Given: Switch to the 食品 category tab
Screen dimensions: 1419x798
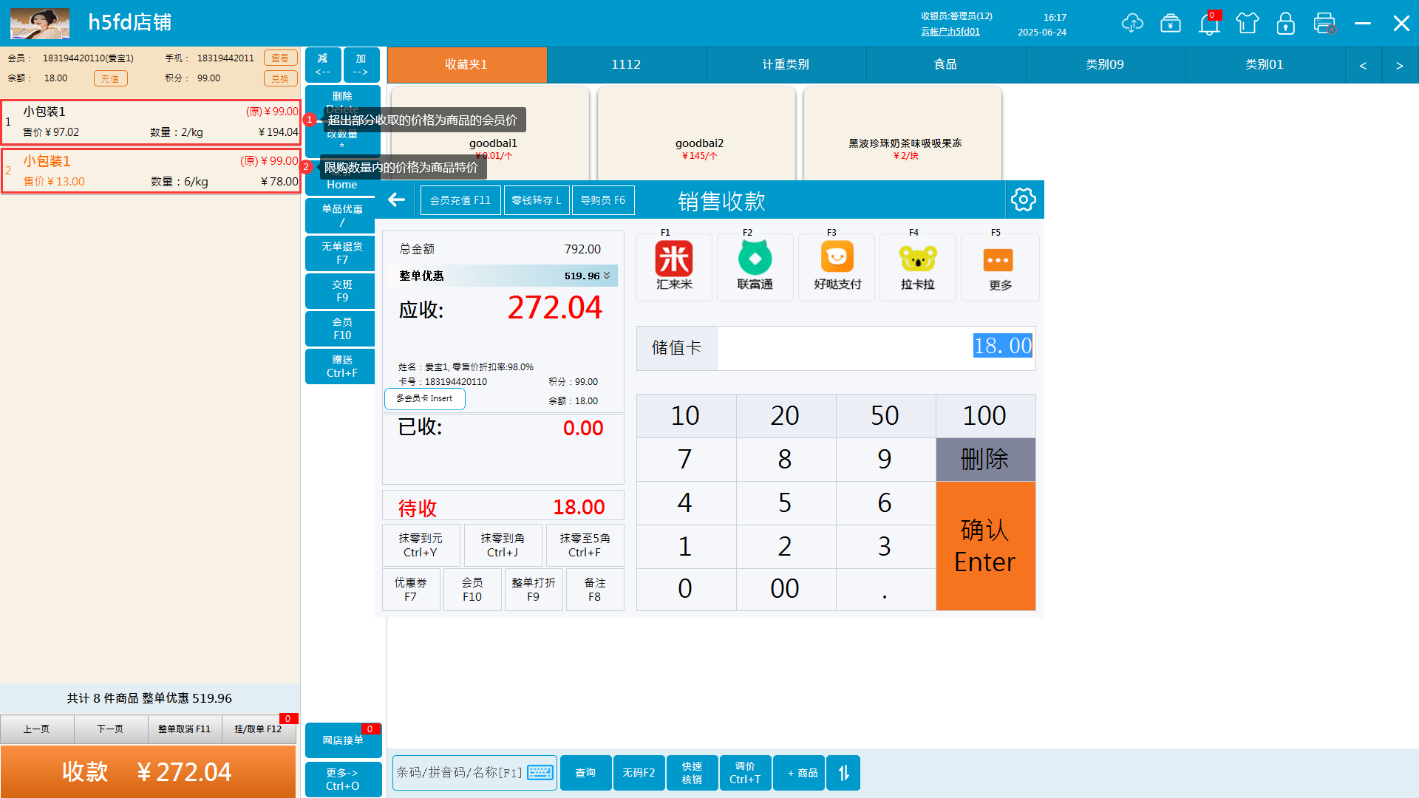Looking at the screenshot, I should (945, 65).
